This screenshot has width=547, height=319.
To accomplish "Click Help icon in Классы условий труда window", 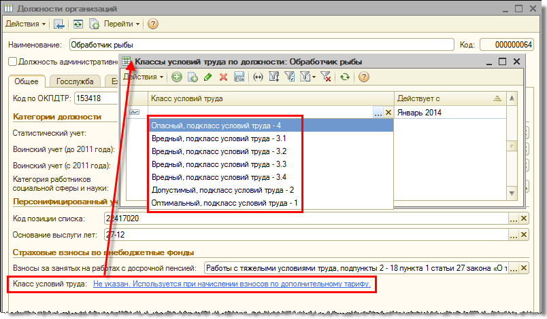I will (x=363, y=77).
